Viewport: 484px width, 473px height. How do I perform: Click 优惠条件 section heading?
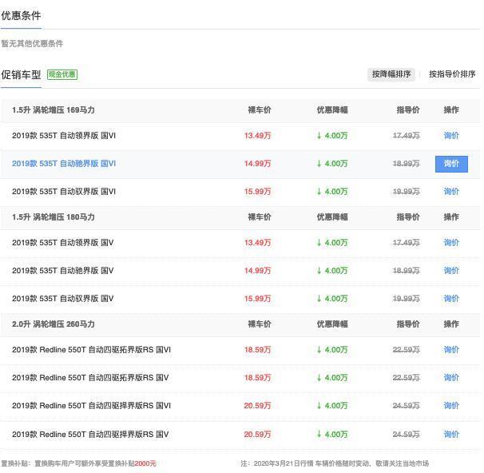click(21, 15)
